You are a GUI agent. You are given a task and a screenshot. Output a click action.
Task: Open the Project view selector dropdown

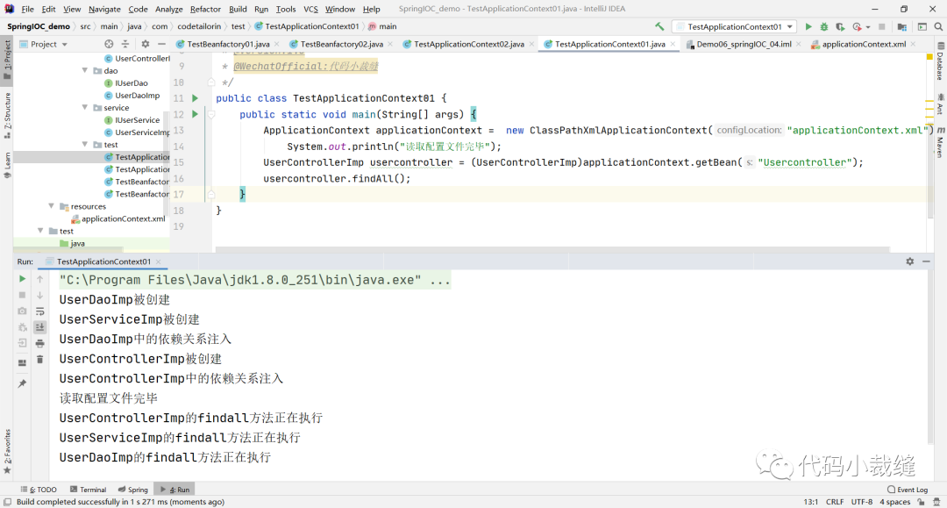tap(44, 44)
